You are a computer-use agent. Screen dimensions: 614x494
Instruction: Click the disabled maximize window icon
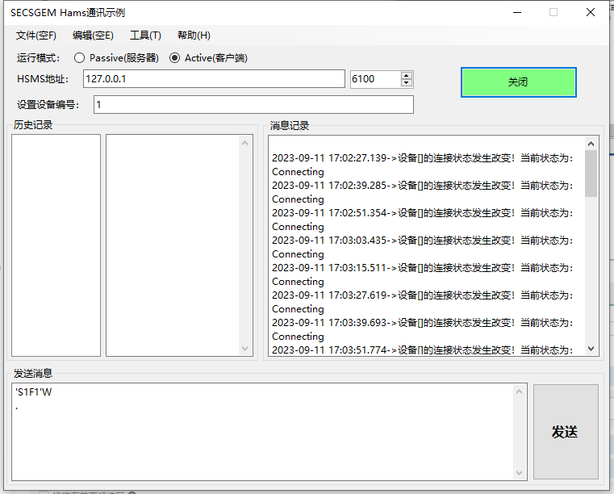point(553,13)
